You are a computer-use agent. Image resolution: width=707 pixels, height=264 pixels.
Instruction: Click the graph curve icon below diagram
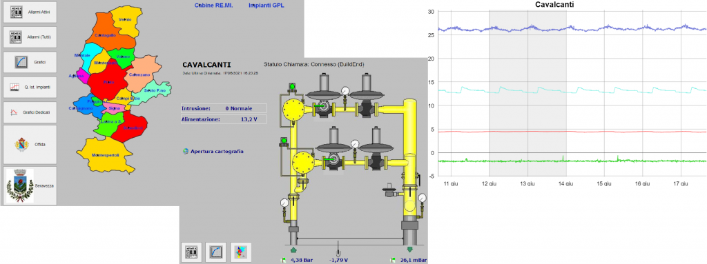coord(216,252)
